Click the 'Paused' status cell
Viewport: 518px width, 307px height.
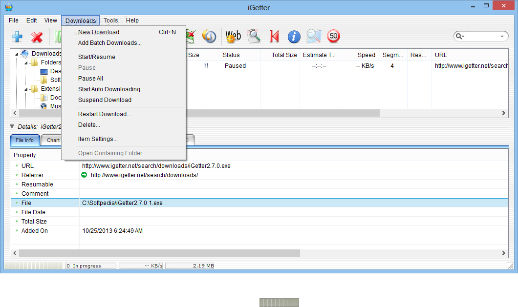click(235, 66)
